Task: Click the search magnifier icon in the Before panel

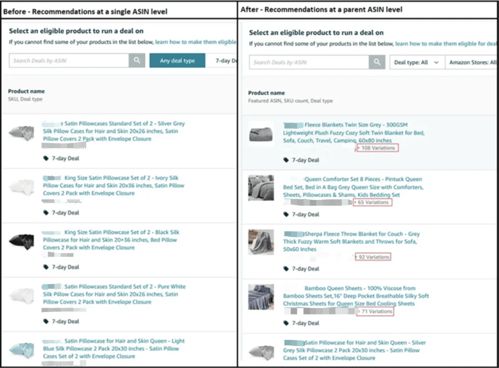Action: pyautogui.click(x=137, y=60)
